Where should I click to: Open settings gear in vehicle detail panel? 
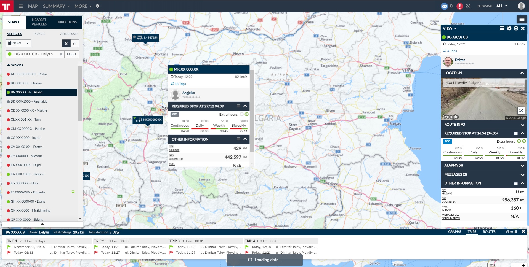coord(509,28)
